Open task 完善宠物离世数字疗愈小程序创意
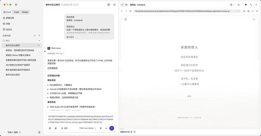Image resolution: width=261 pixels, height=136 pixels. (21, 60)
